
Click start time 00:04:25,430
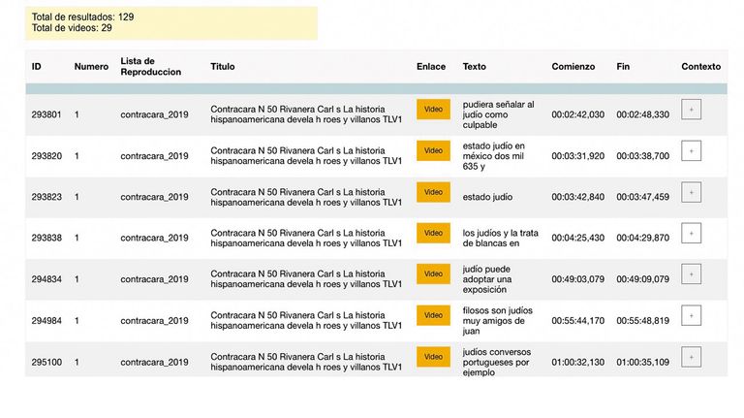coord(578,238)
